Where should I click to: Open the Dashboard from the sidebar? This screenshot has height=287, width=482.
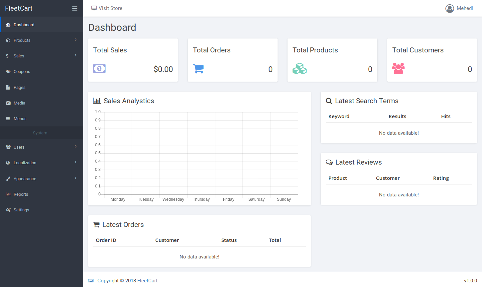(x=23, y=25)
